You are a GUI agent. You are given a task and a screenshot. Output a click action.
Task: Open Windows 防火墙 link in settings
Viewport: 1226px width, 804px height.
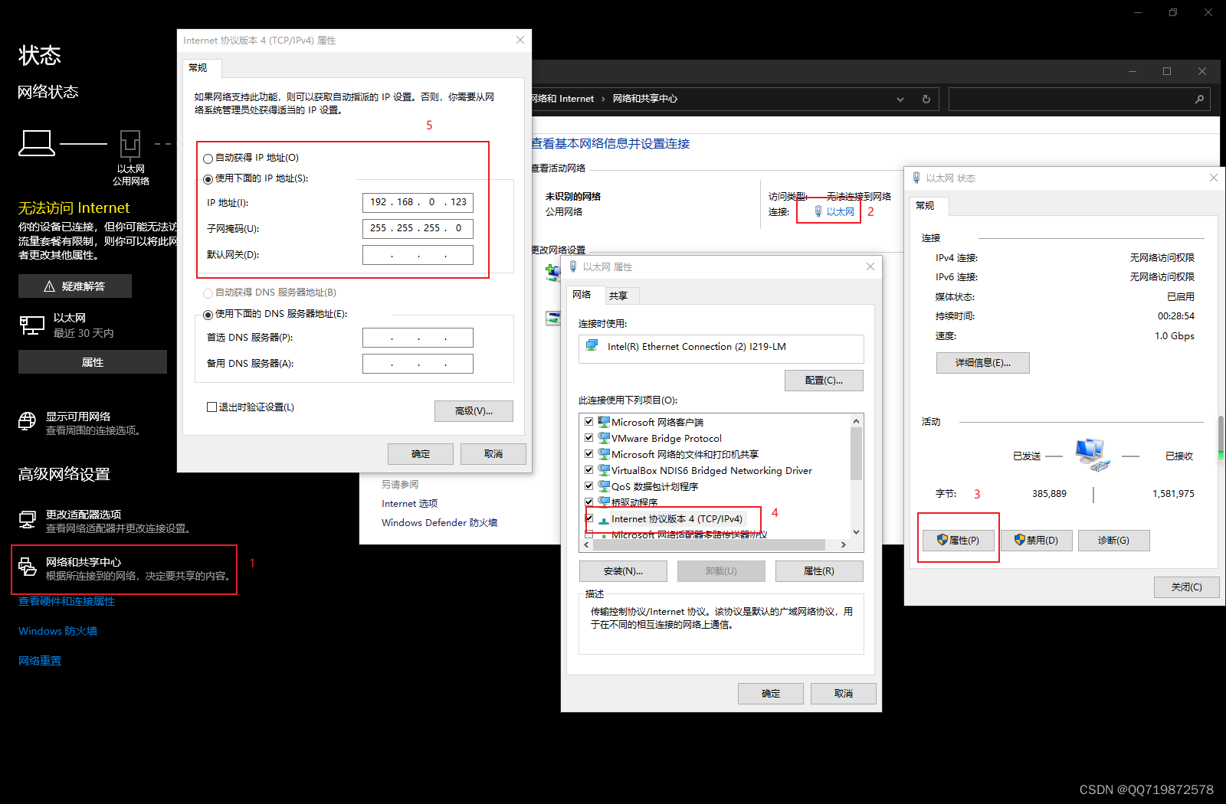click(57, 631)
